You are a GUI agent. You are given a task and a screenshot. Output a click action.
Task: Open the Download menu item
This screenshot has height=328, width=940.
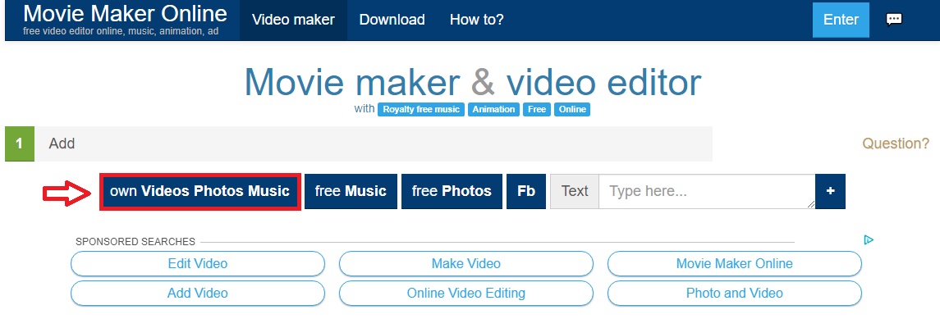[x=392, y=20]
